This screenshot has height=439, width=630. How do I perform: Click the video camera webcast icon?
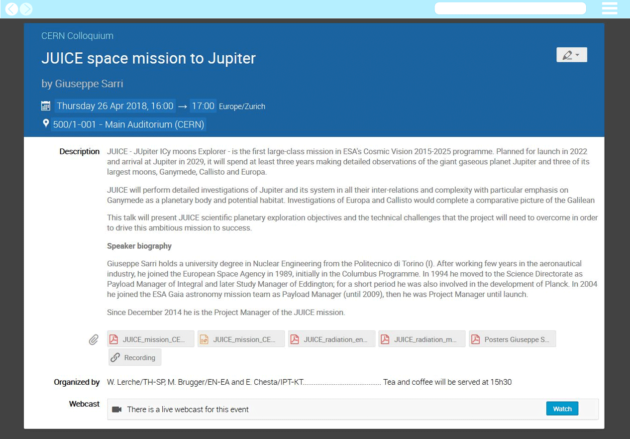click(117, 409)
